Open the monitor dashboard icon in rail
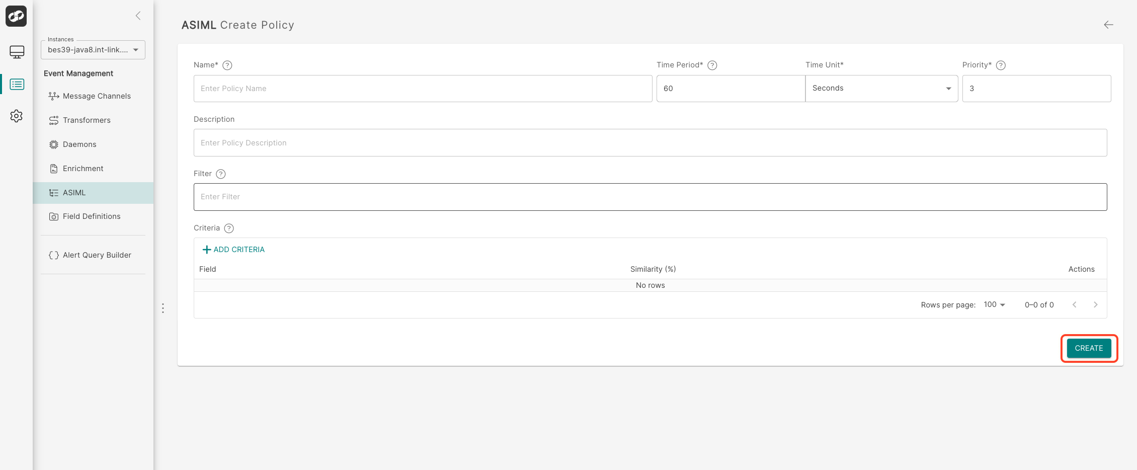The height and width of the screenshot is (470, 1137). [17, 52]
